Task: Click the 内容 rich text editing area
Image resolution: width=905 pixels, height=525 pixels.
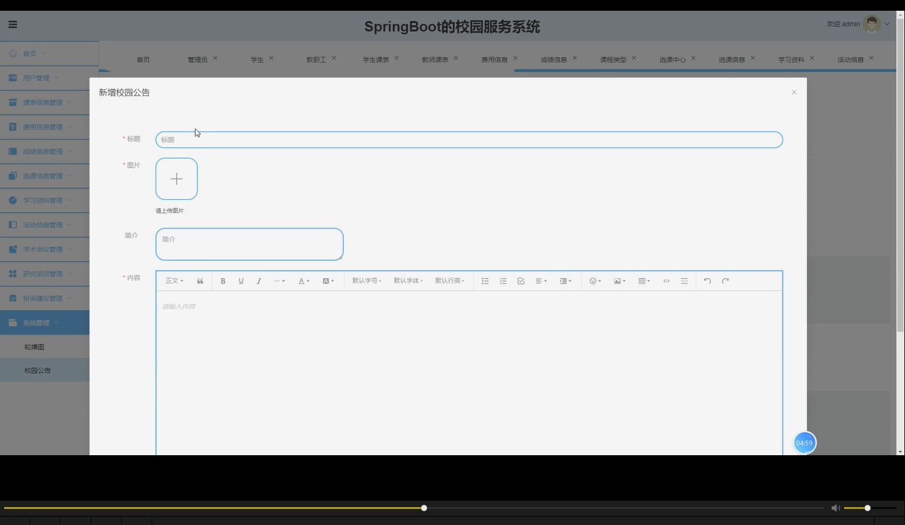Action: 469,373
